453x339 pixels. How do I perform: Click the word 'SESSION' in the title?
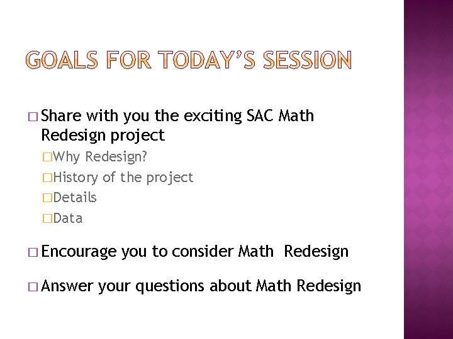coord(308,60)
